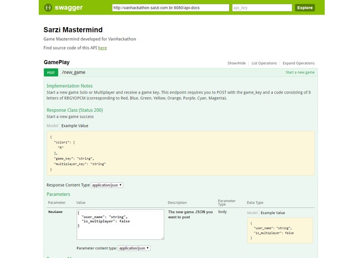
Task: Click List Operations link
Action: (264, 63)
